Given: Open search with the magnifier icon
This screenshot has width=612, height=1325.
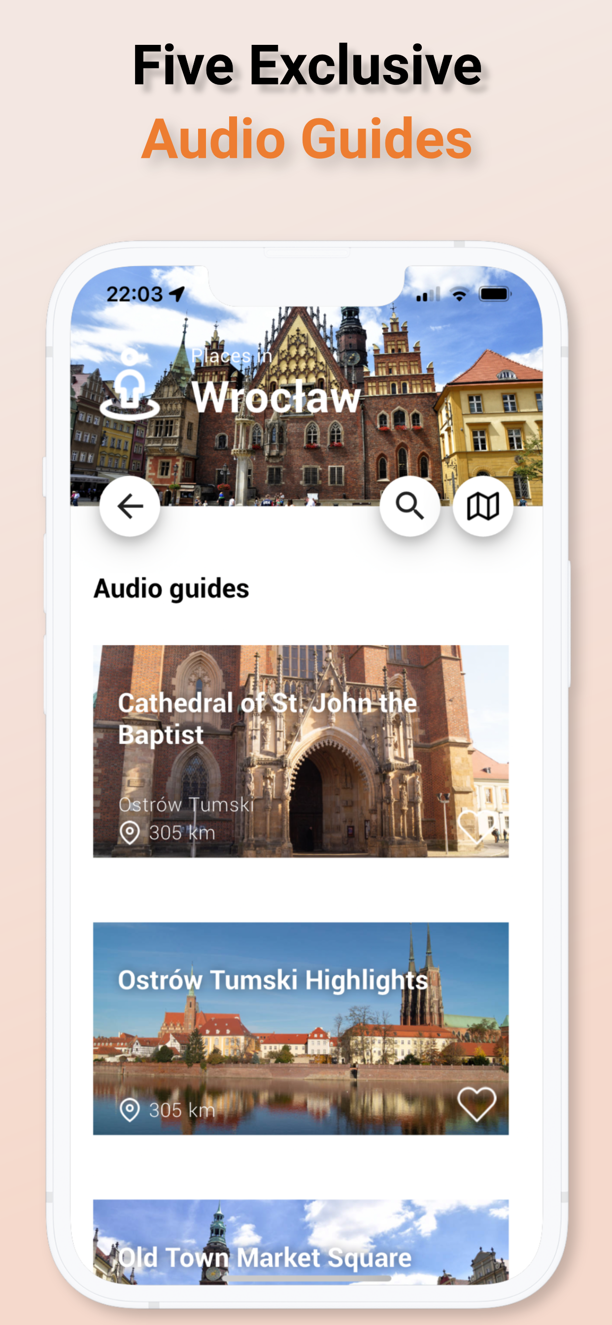Looking at the screenshot, I should (x=410, y=506).
